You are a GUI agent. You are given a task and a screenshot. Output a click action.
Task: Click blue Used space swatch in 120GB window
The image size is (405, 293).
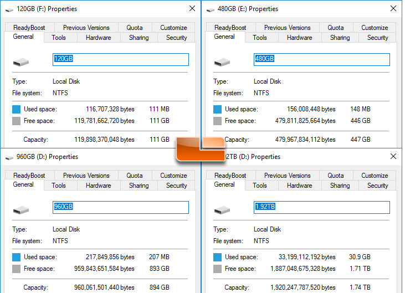(16, 109)
